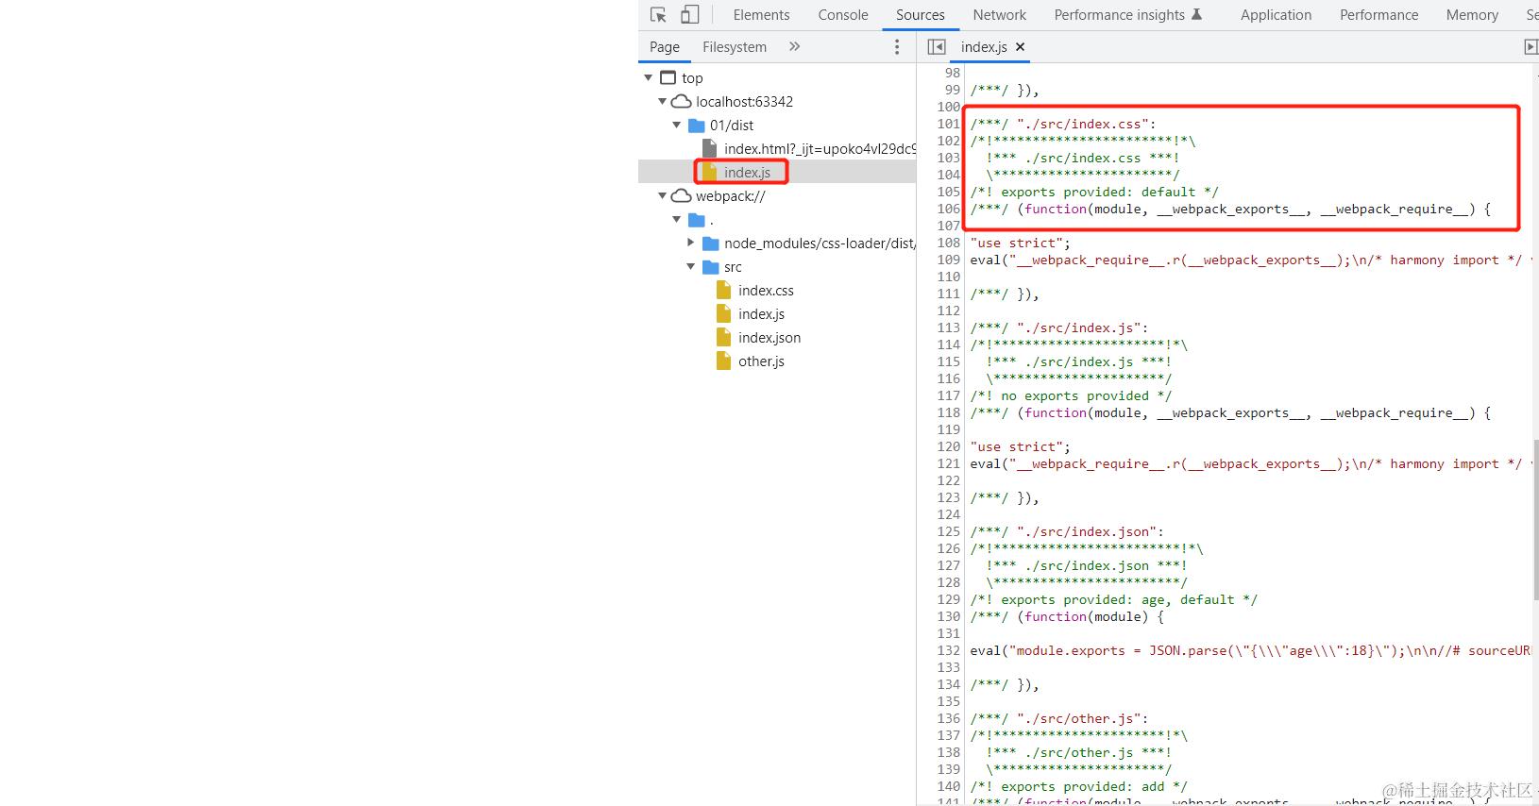Click the localhost:63342 cloud icon
Viewport: 1539px width, 806px height.
(x=682, y=101)
